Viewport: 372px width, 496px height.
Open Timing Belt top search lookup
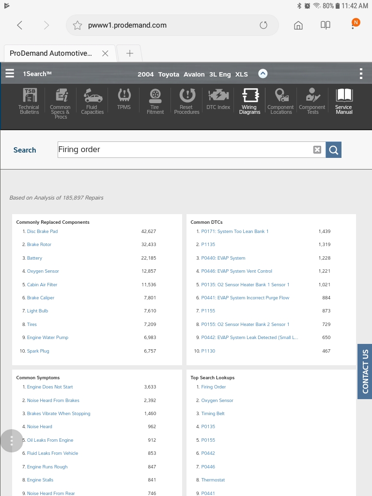pyautogui.click(x=213, y=414)
